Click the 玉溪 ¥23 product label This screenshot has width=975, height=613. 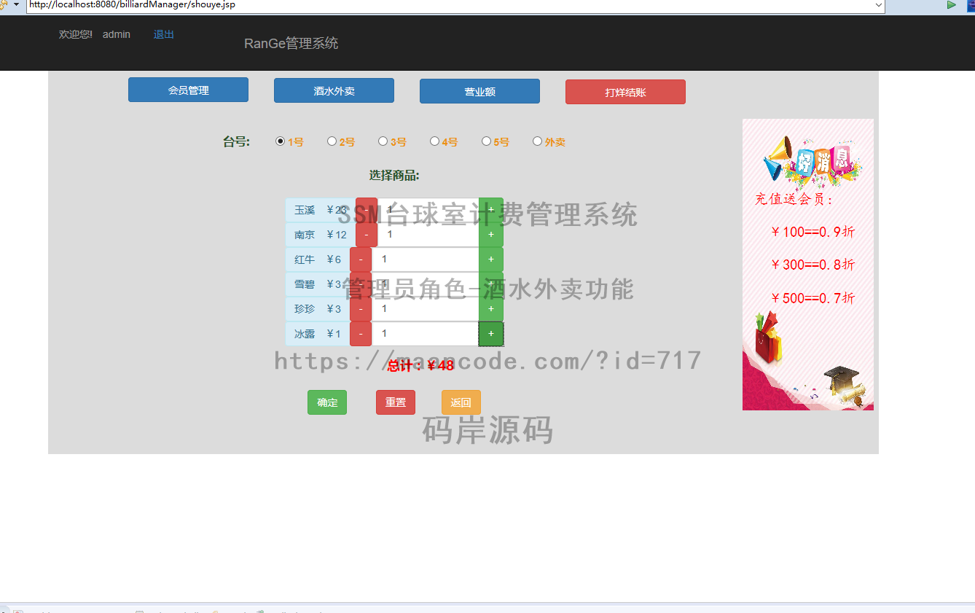click(321, 210)
